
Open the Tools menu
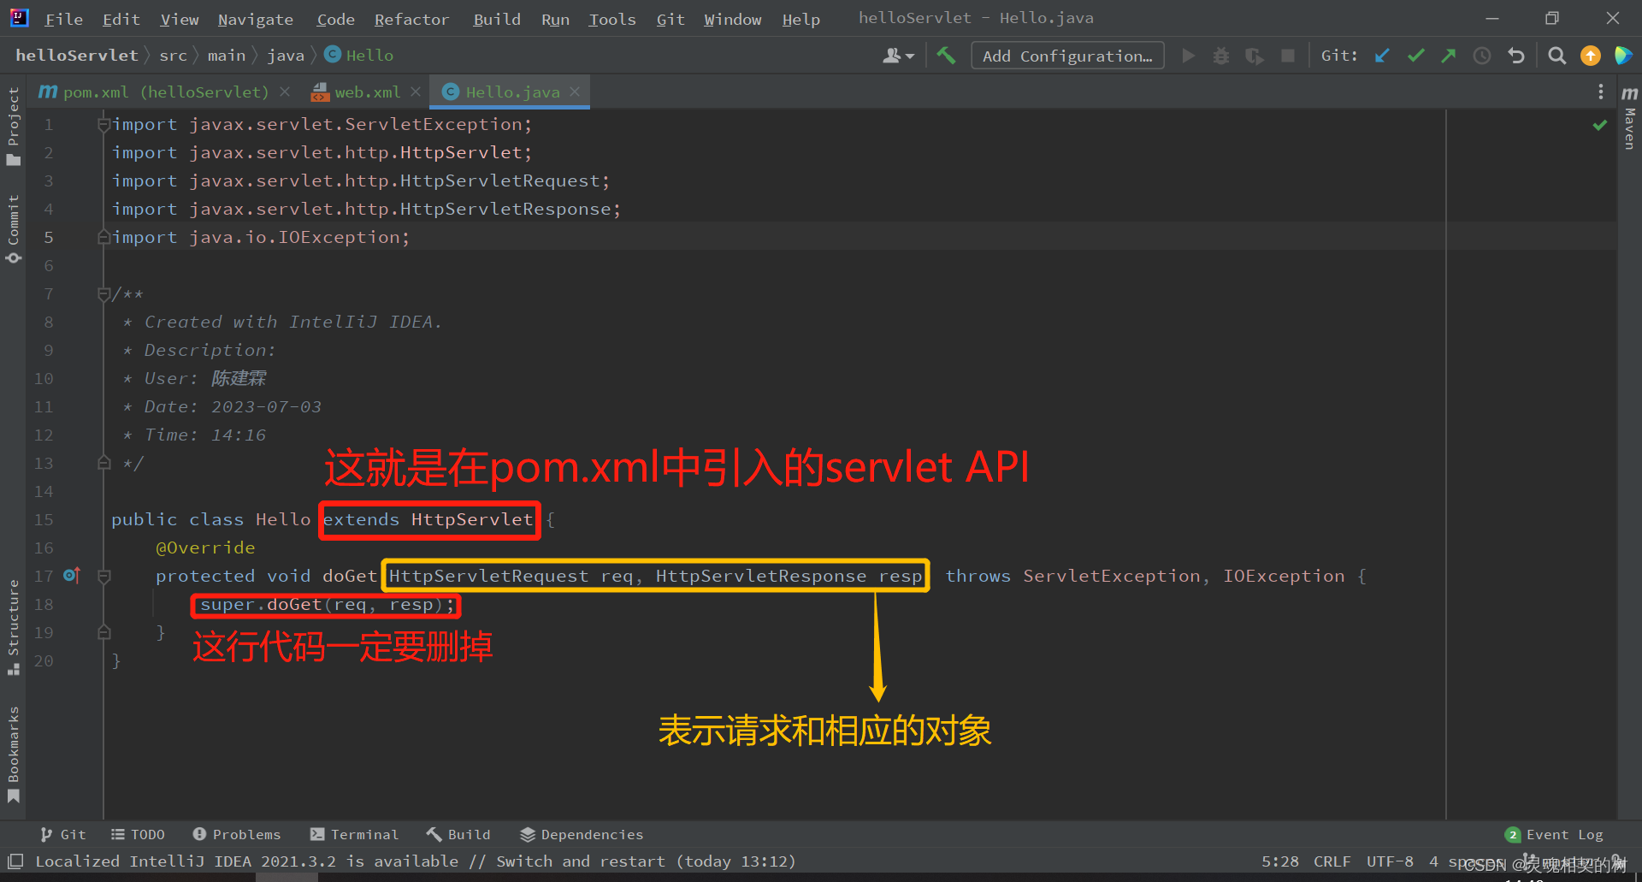611,19
